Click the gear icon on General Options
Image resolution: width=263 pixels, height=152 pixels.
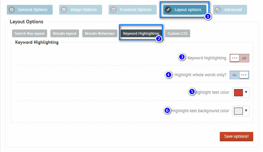pyautogui.click(x=12, y=10)
